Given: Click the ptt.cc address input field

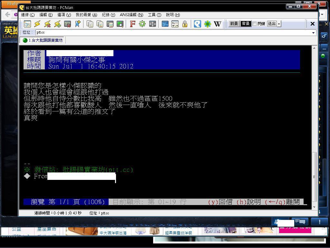Looking at the screenshot, I should [x=173, y=33].
